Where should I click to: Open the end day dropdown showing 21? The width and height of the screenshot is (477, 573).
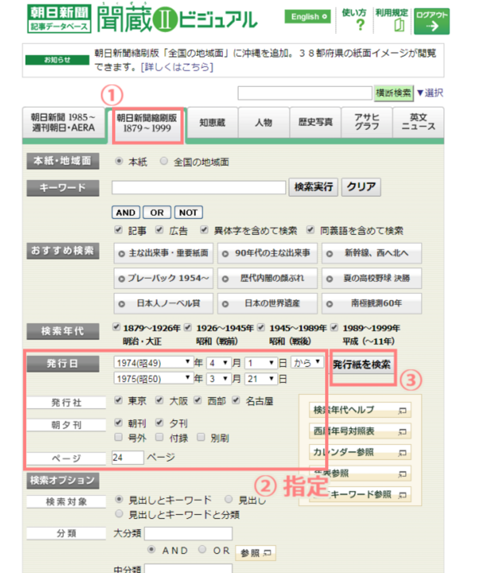coord(261,379)
